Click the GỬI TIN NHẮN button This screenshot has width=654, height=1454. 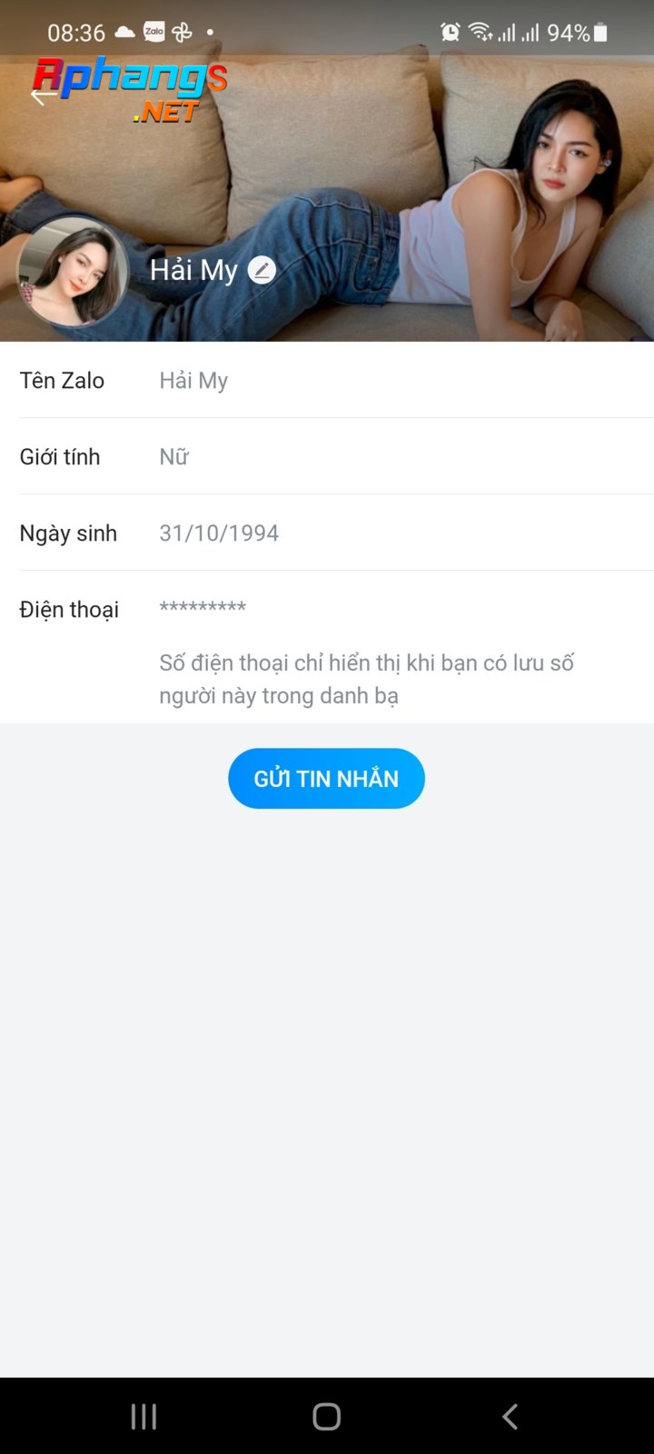click(326, 779)
